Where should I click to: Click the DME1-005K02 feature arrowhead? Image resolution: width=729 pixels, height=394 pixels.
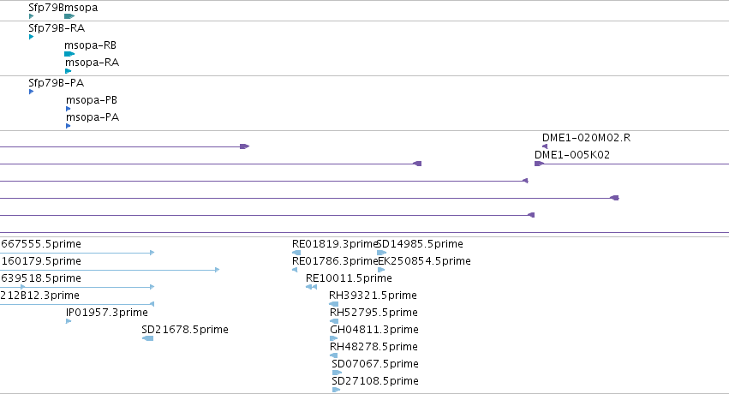540,164
